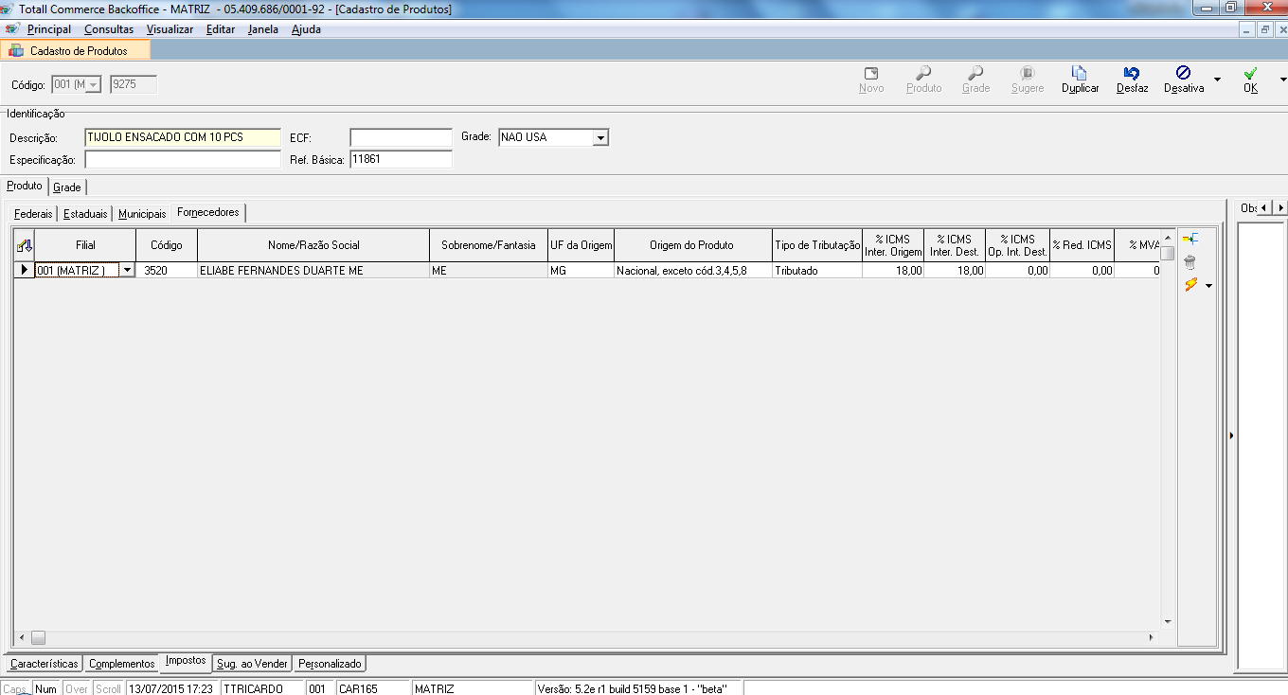Open the Desativa dropdown arrow
Viewport: 1288px width, 695px height.
point(1217,80)
